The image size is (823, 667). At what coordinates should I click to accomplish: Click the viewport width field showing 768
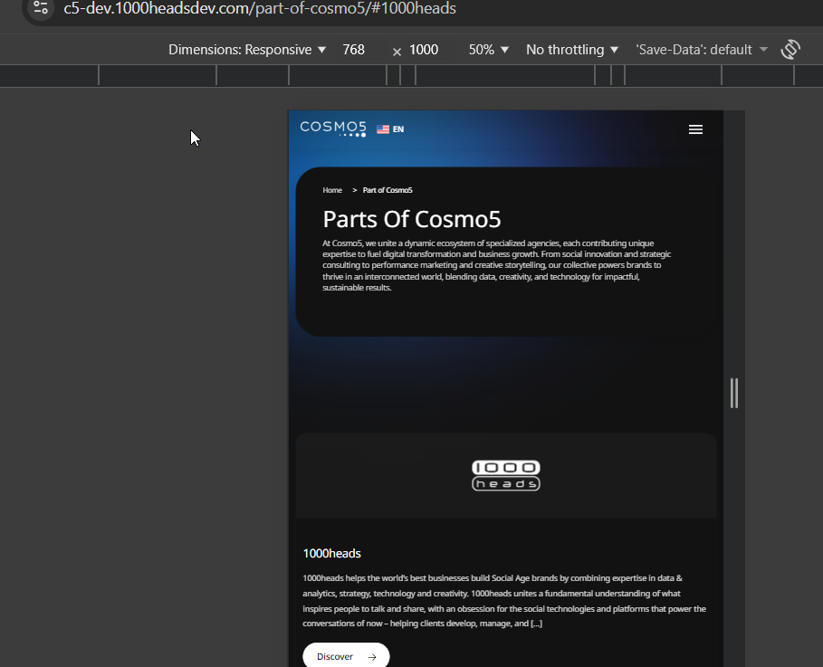(353, 50)
